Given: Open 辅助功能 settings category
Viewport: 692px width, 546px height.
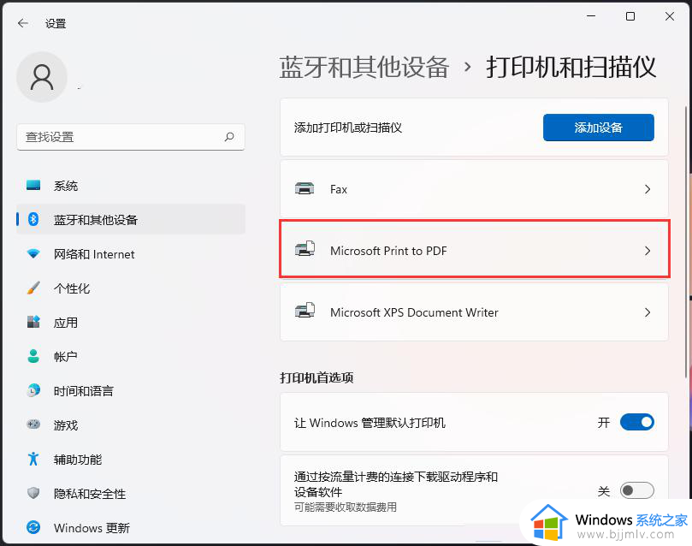Looking at the screenshot, I should (x=131, y=460).
